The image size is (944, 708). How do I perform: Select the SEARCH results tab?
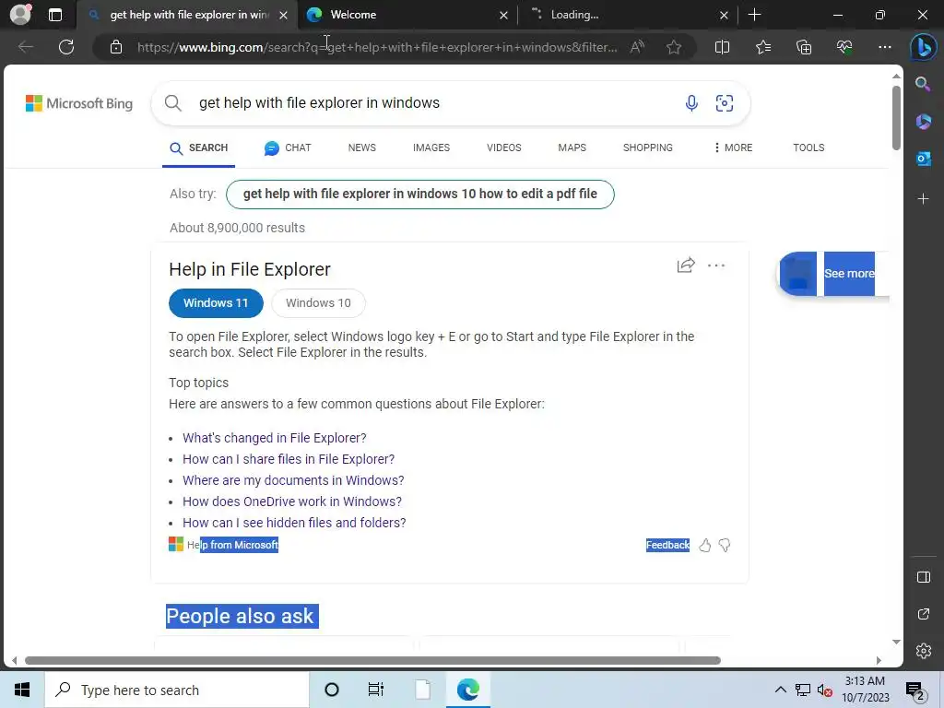click(199, 147)
